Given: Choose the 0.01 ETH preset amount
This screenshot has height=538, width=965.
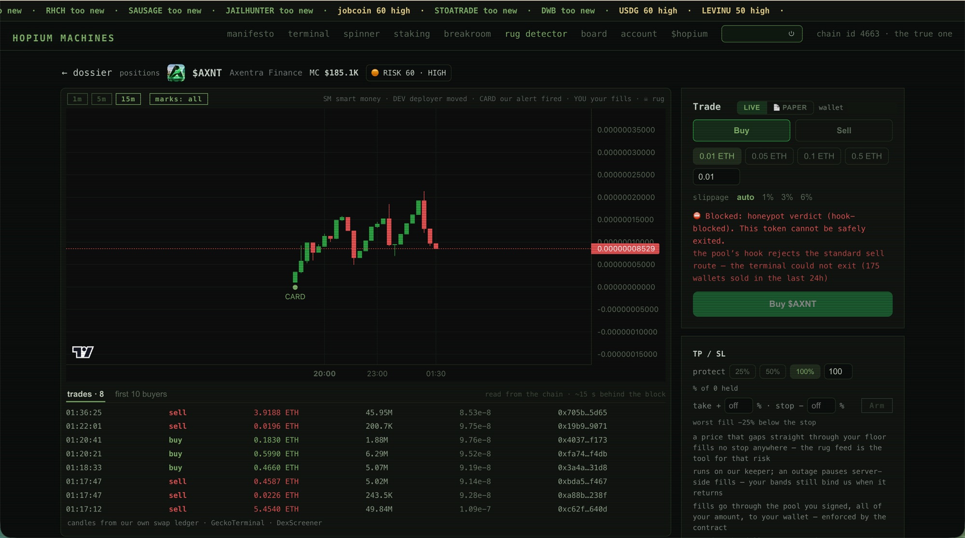Looking at the screenshot, I should (717, 156).
